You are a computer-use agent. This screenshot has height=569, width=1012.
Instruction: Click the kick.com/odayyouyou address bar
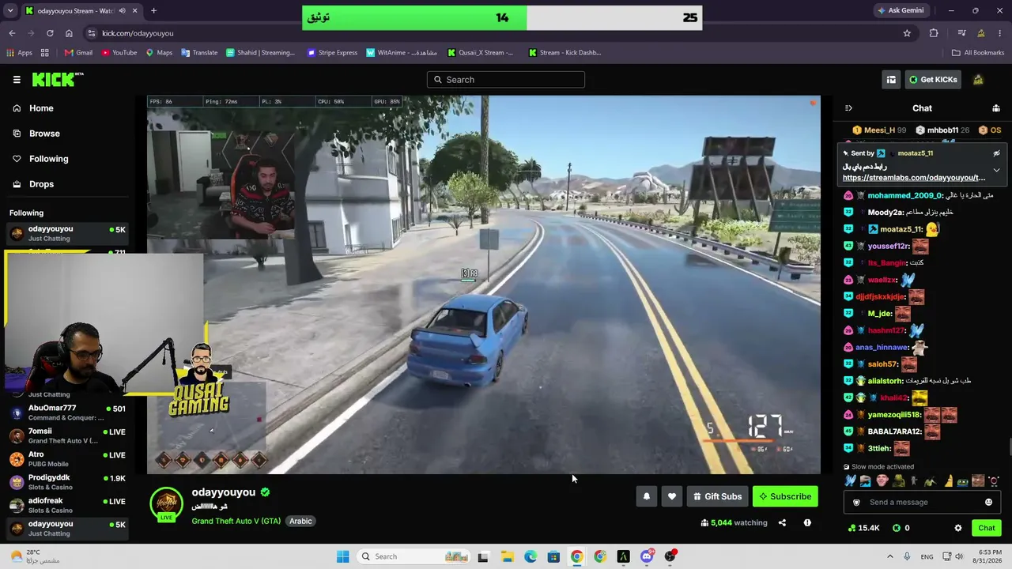coord(498,33)
